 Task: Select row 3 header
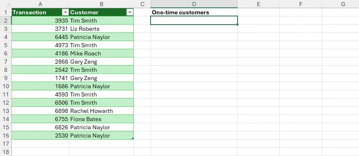pyautogui.click(x=6, y=29)
